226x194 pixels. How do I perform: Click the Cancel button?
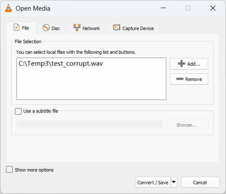(200, 183)
